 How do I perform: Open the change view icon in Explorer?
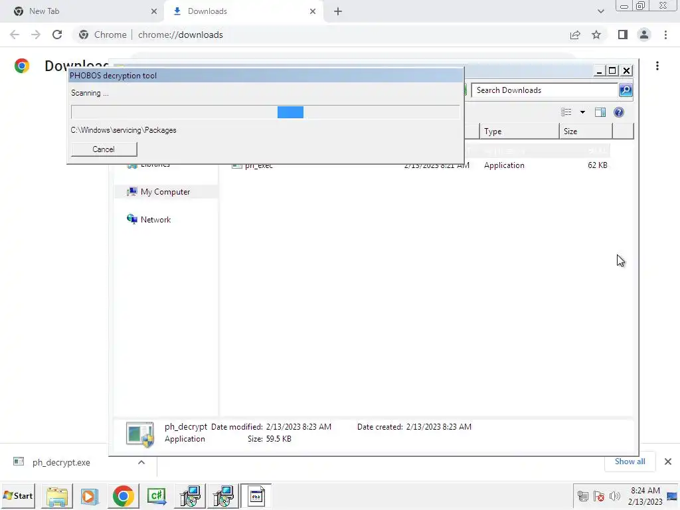click(x=566, y=112)
